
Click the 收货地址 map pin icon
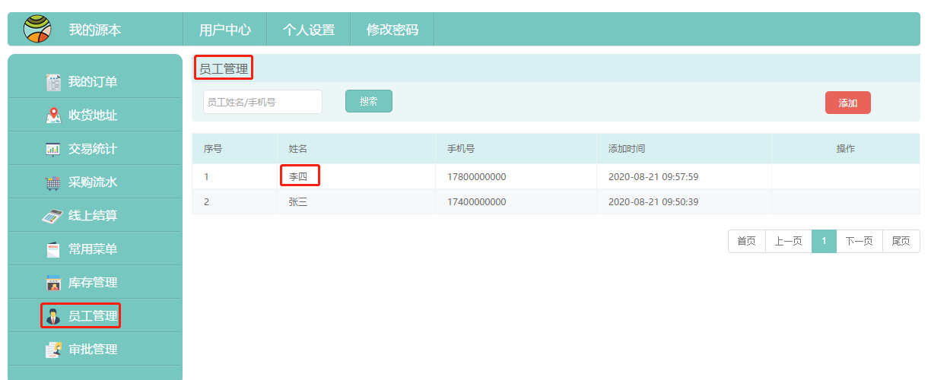click(53, 116)
